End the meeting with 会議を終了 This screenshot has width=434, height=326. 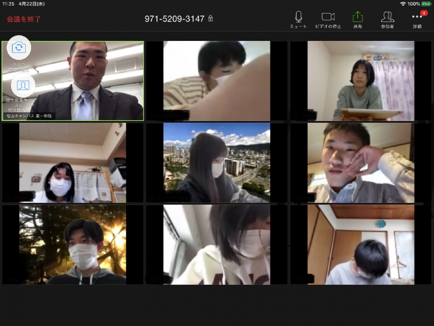tap(24, 19)
